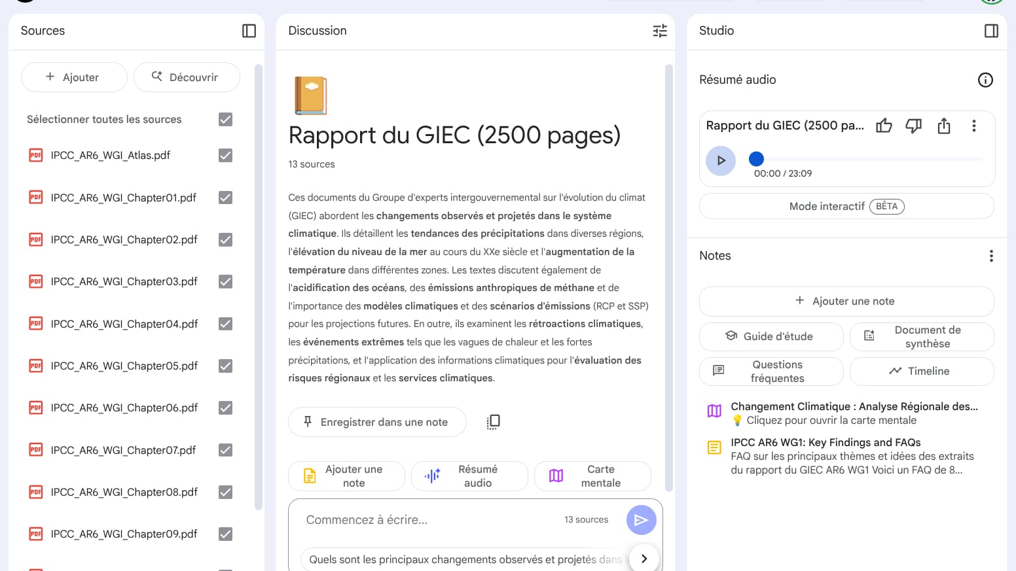The width and height of the screenshot is (1016, 571).
Task: Click the PDF icon of Chapter05.pdf
Action: pyautogui.click(x=36, y=366)
